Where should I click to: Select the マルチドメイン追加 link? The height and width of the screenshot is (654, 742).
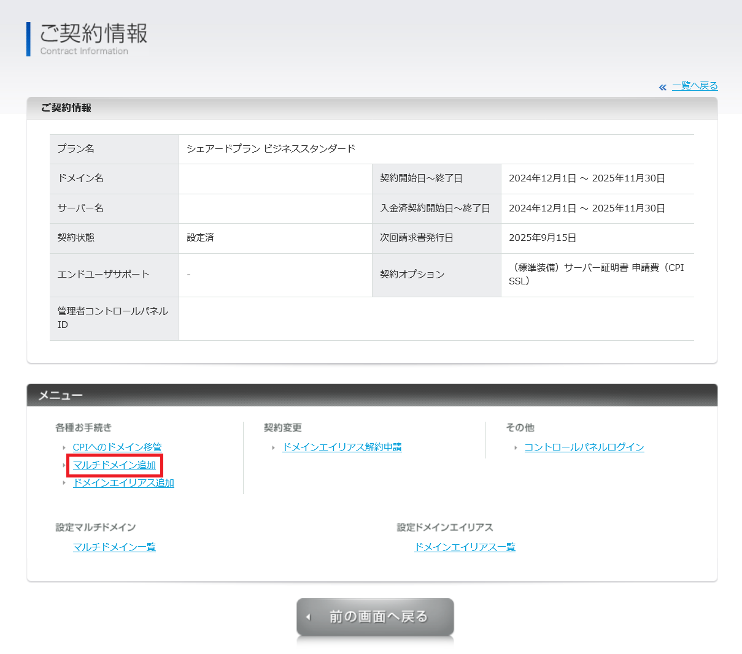coord(114,465)
